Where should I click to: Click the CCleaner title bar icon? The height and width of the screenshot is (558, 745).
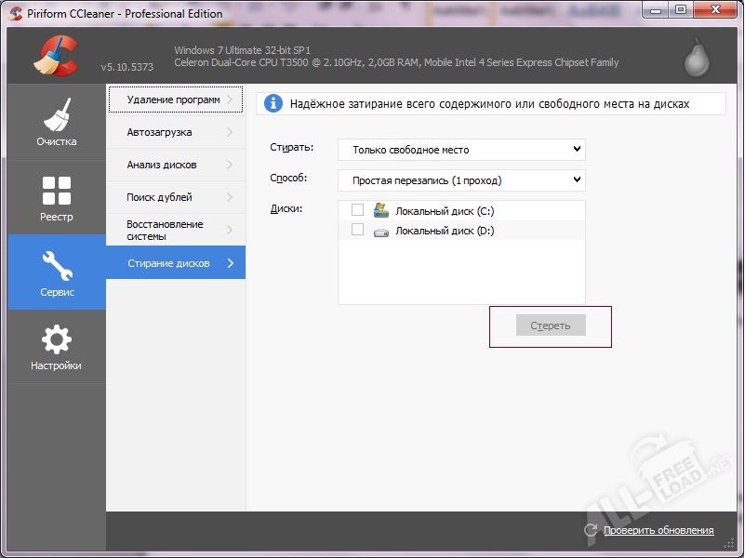click(16, 13)
